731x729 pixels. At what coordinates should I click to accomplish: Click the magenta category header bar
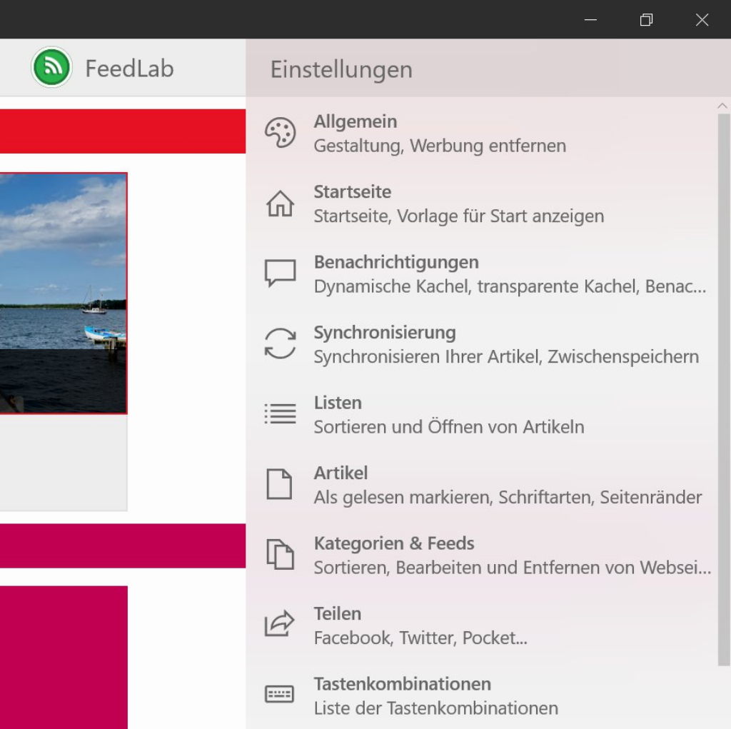coord(123,546)
